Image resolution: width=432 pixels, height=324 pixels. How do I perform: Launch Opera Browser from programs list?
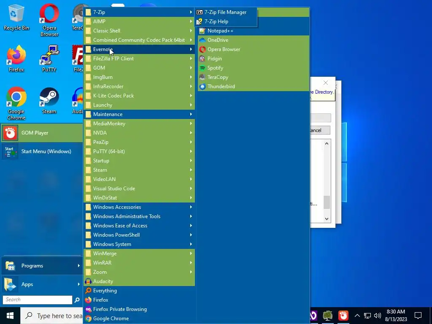point(254,49)
